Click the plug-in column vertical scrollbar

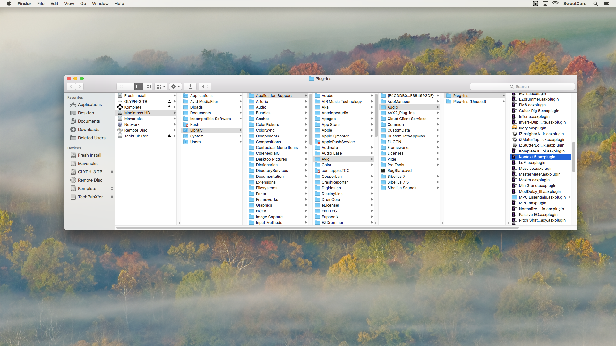pyautogui.click(x=573, y=157)
